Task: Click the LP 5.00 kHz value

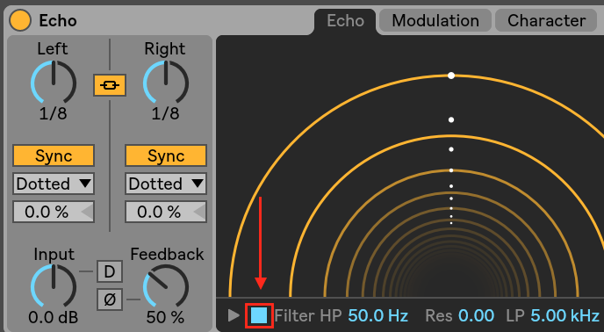Action: [x=564, y=316]
